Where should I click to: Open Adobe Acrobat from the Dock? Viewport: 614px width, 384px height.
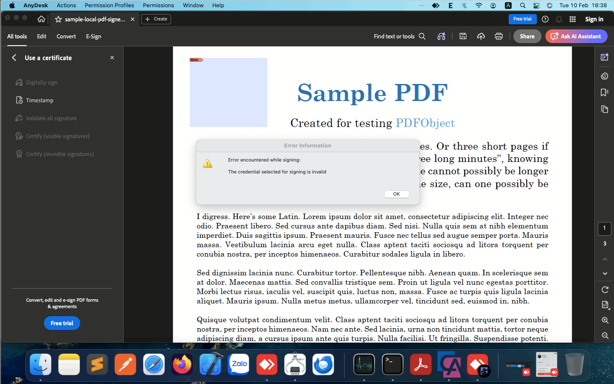[421, 364]
